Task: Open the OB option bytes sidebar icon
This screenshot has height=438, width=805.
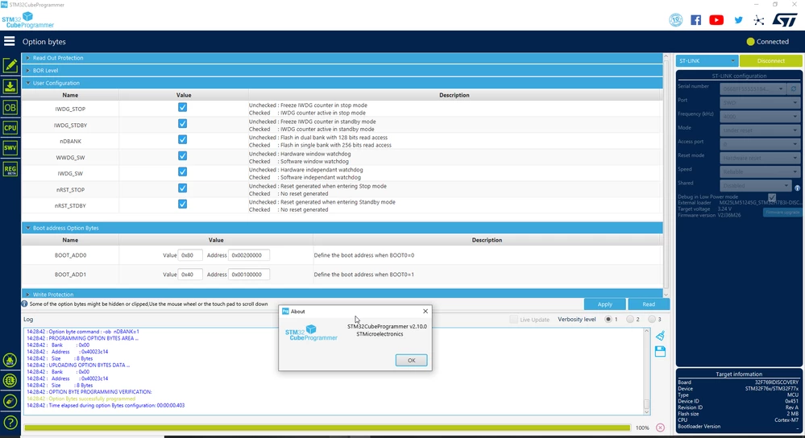Action: pyautogui.click(x=10, y=107)
